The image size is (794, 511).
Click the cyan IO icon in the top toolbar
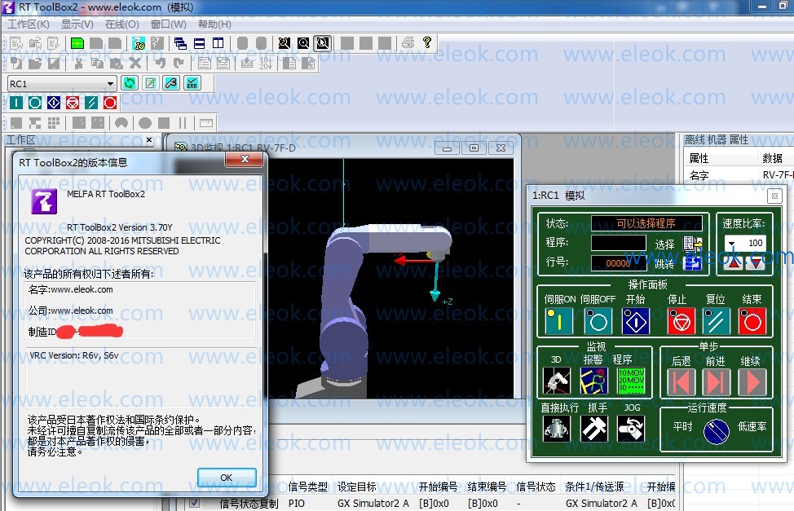[139, 43]
